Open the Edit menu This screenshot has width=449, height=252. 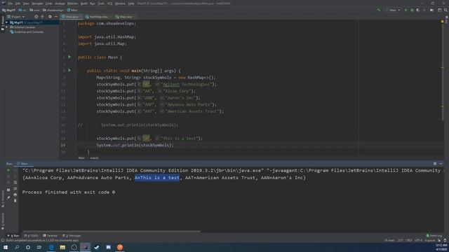[x=18, y=3]
